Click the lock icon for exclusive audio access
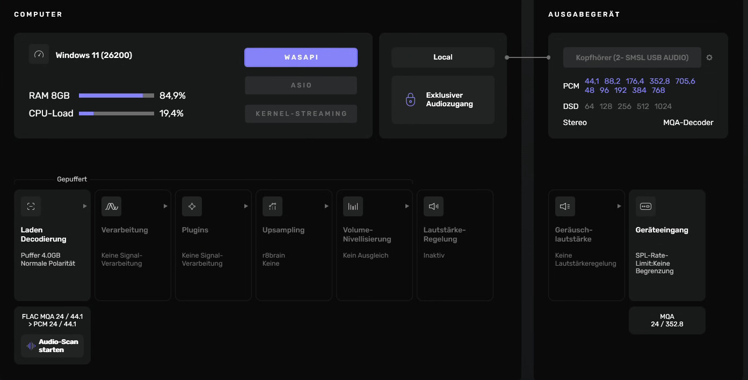 coord(411,100)
